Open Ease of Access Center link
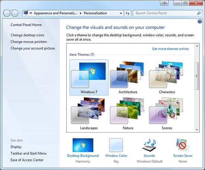Image resolution: width=205 pixels, height=170 pixels. 27,160
